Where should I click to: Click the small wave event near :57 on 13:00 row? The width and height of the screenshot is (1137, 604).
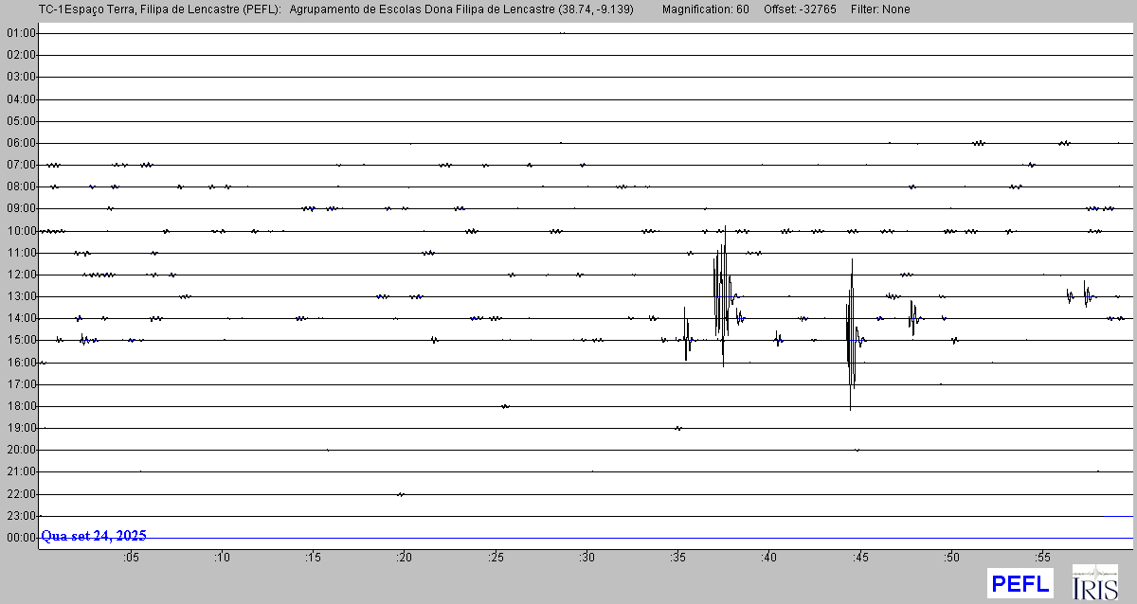pos(1085,295)
